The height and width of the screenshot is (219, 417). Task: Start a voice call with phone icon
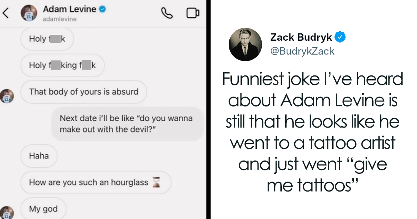pos(167,13)
